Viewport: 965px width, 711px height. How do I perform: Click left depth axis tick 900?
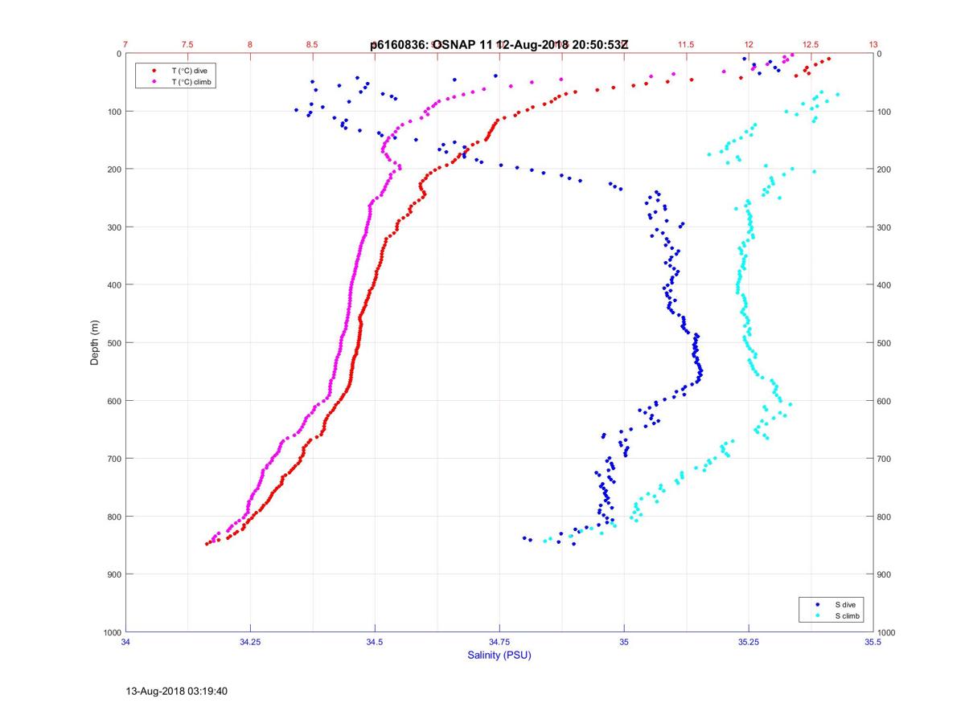click(114, 574)
